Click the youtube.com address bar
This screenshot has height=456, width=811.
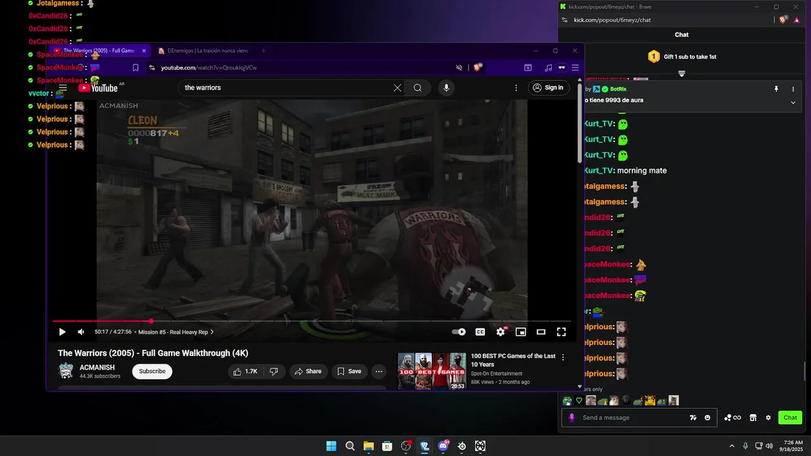tap(303, 68)
